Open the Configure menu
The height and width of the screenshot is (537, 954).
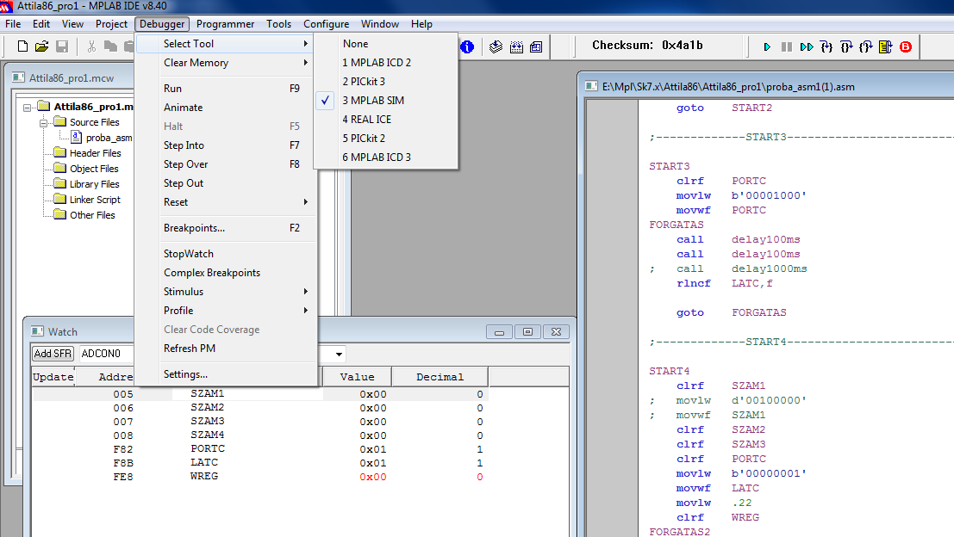pyautogui.click(x=326, y=24)
